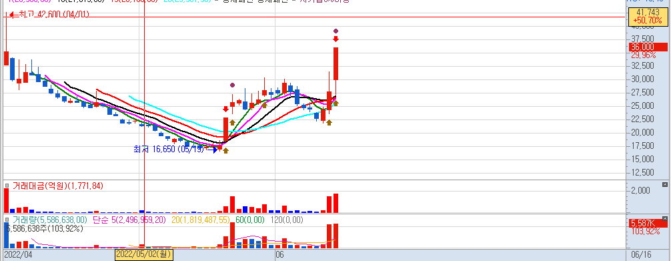Click the red 36,000 current price tag
The width and height of the screenshot is (671, 261).
pos(648,47)
